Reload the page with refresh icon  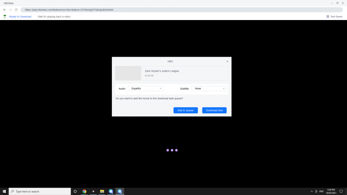click(x=16, y=10)
